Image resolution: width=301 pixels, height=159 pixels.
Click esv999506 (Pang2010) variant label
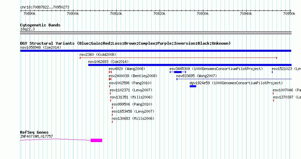(x=132, y=104)
